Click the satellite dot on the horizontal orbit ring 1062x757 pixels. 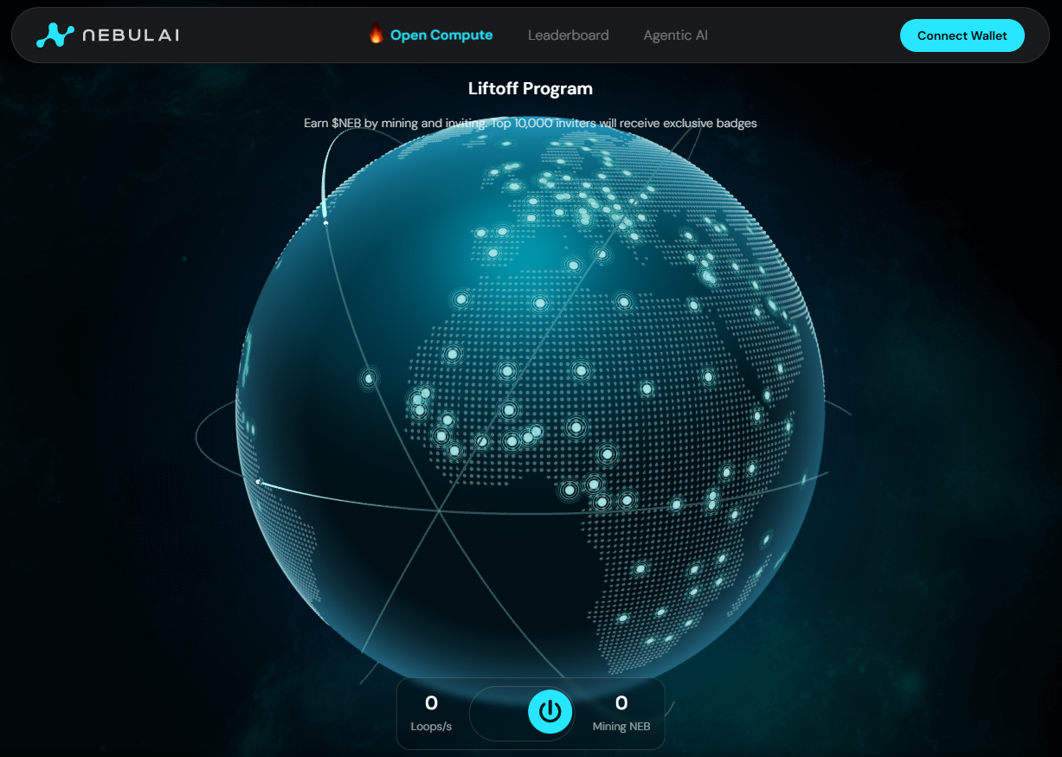point(258,481)
